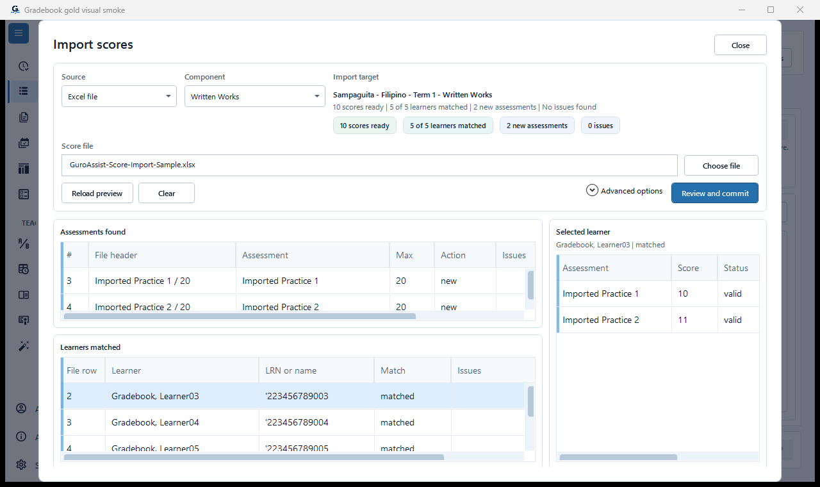This screenshot has height=487, width=820.
Task: Expand Advanced options
Action: 625,191
